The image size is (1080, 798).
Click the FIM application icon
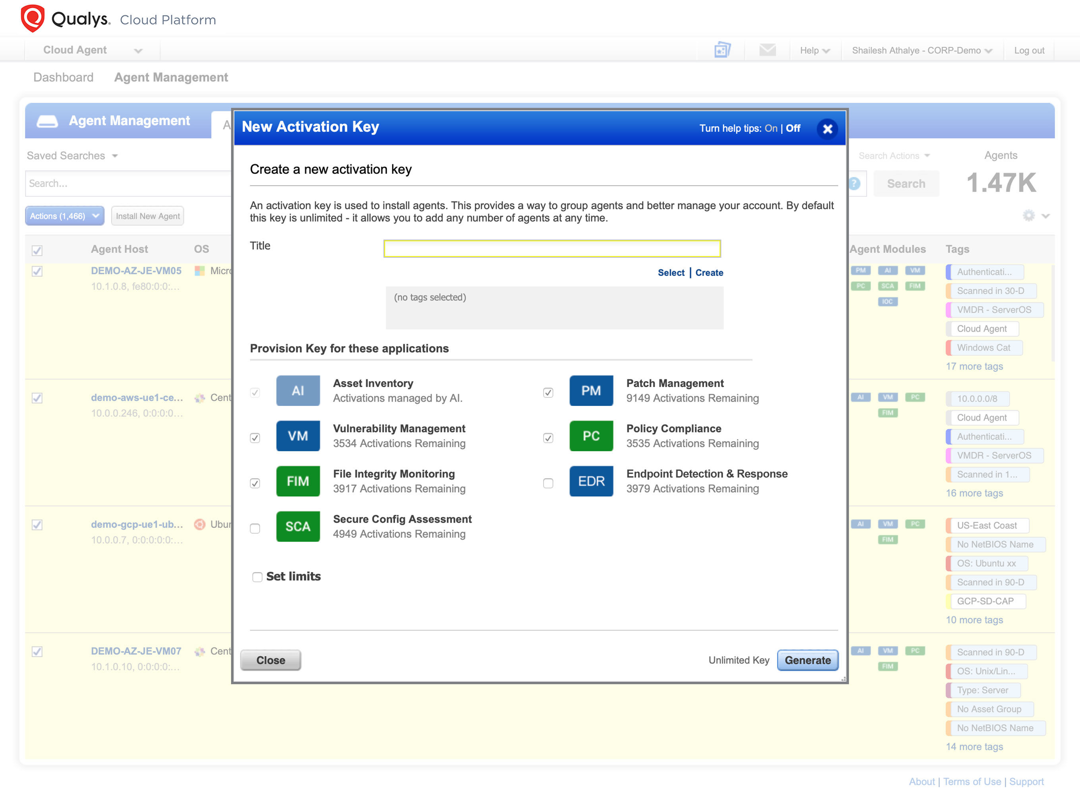pos(298,481)
